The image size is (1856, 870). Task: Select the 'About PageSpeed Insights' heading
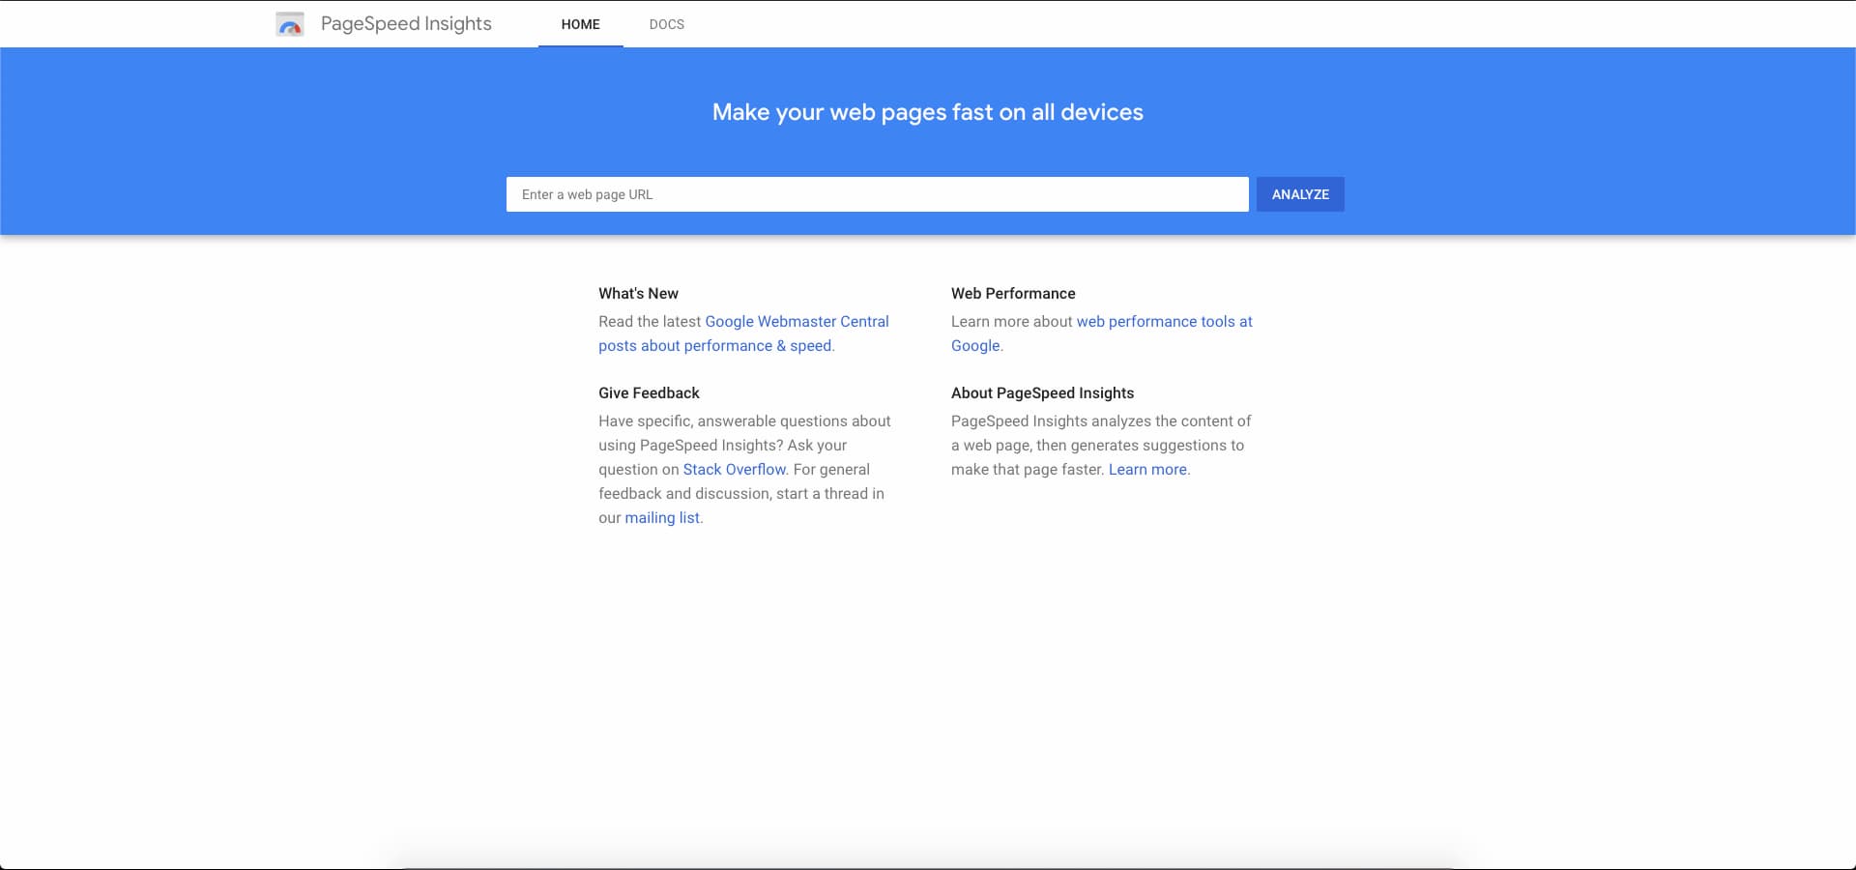pyautogui.click(x=1042, y=393)
